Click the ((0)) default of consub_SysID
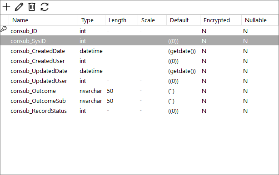This screenshot has width=279, height=175. pos(173,41)
